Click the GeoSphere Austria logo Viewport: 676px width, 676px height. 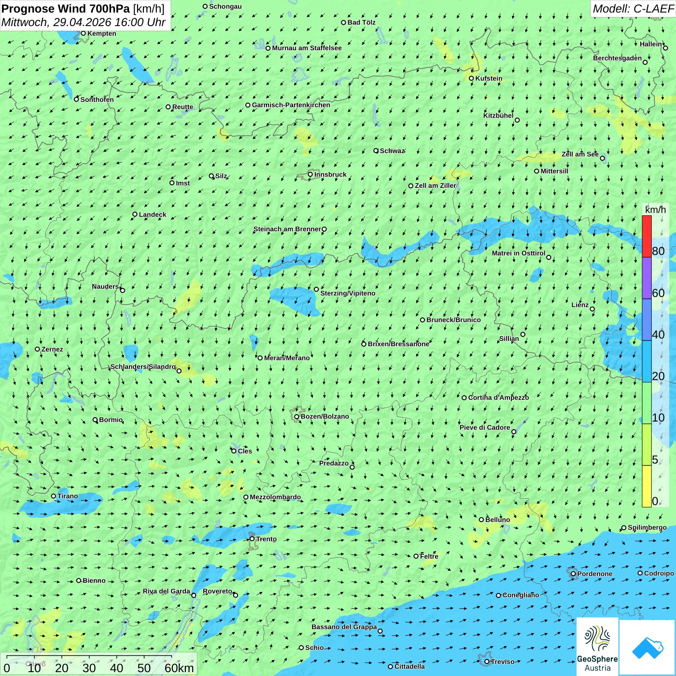(x=597, y=647)
